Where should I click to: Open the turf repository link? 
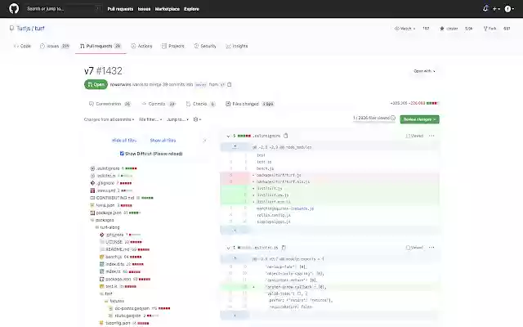39,29
